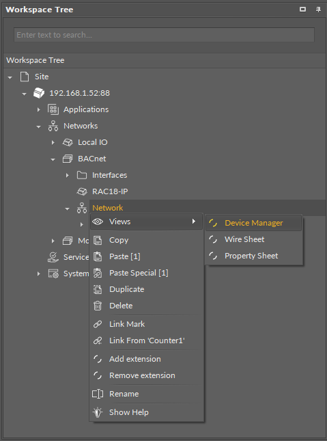Viewport: 327px width, 441px height.
Task: Collapse the BACnet tree node
Action: tap(53, 159)
